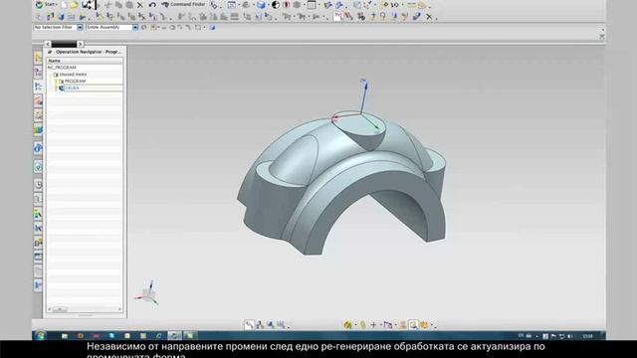Screen dimensions: 637x358
Task: Select the highlighted operation under PROGRAM
Action: tap(72, 89)
